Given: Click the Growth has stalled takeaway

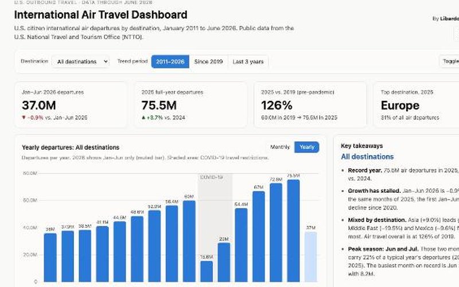Looking at the screenshot, I should tap(403, 199).
